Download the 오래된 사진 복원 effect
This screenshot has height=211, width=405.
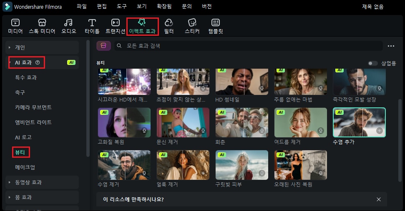click(321, 174)
